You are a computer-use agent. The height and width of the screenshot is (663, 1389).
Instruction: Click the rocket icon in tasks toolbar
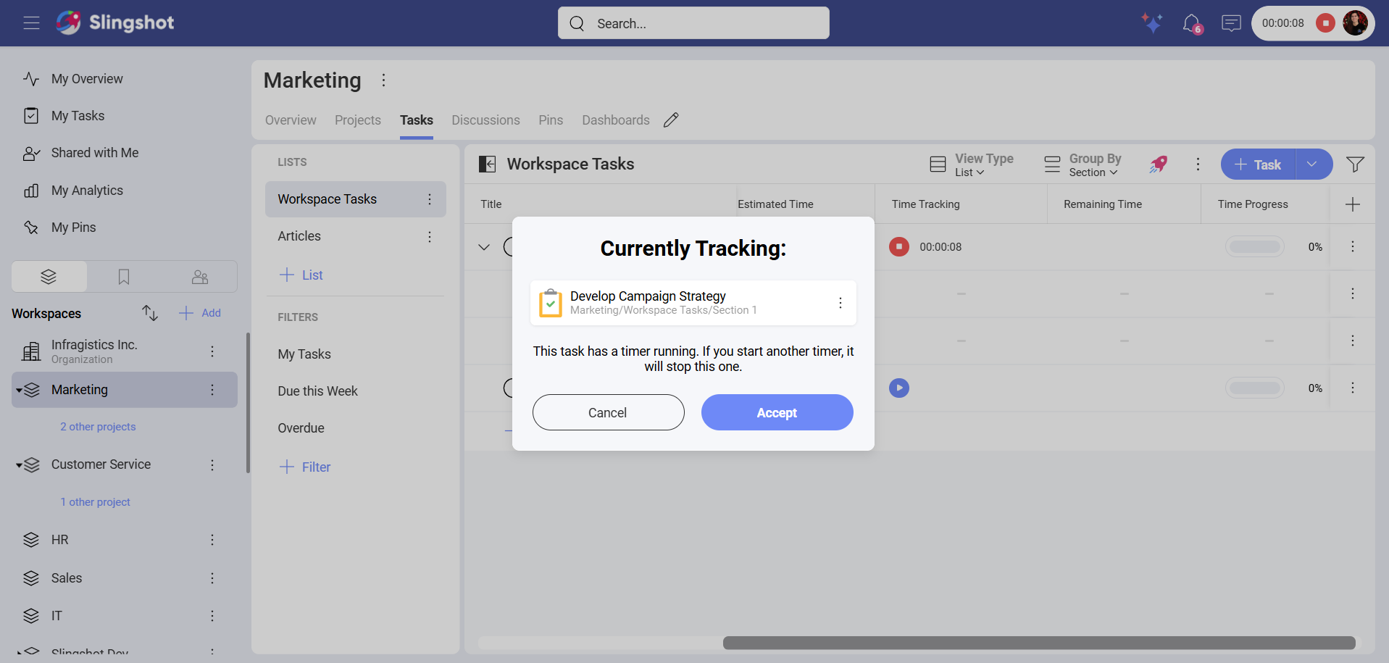tap(1159, 164)
